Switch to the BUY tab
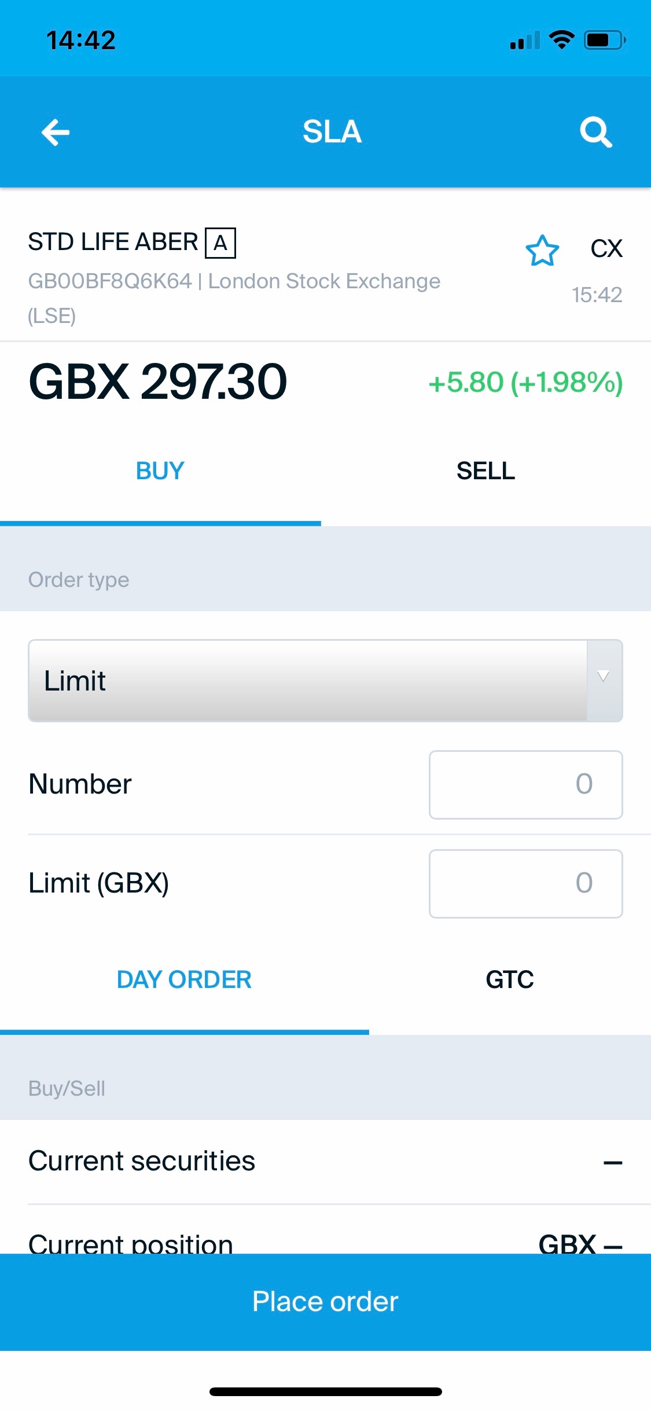 (160, 471)
